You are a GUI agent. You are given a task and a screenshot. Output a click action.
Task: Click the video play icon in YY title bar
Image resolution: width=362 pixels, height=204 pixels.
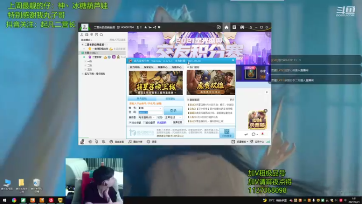coord(219,27)
